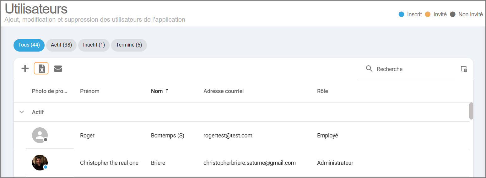486x178 pixels.
Task: Open the column chooser icon beside search
Action: pyautogui.click(x=464, y=69)
